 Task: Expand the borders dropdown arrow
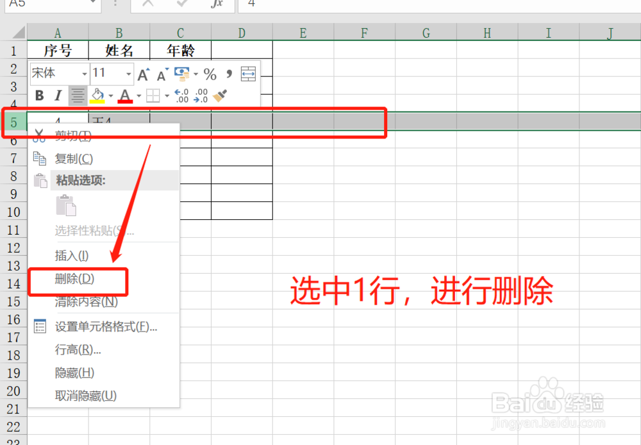point(167,95)
